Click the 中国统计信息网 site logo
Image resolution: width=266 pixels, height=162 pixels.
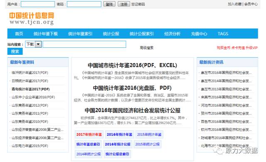point(32,18)
